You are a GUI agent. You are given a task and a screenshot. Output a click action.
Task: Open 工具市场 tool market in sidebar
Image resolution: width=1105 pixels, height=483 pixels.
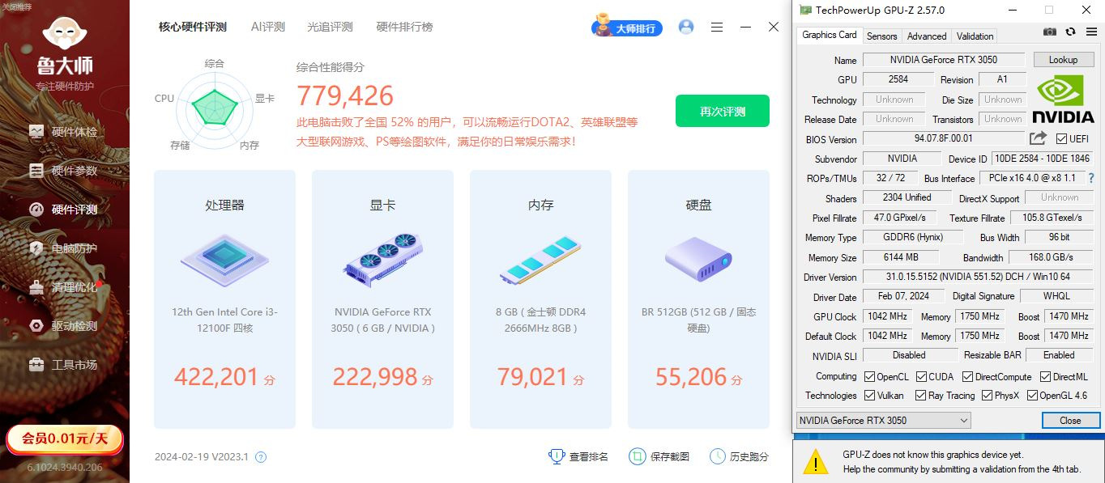[64, 365]
